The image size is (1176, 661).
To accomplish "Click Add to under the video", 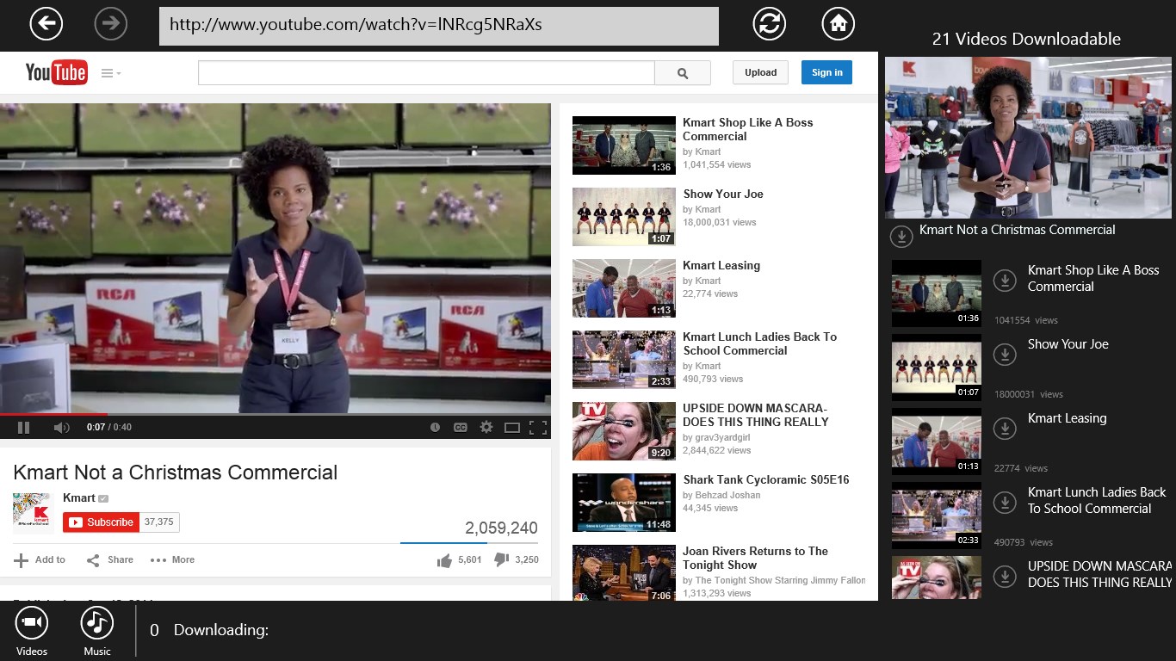I will (40, 559).
